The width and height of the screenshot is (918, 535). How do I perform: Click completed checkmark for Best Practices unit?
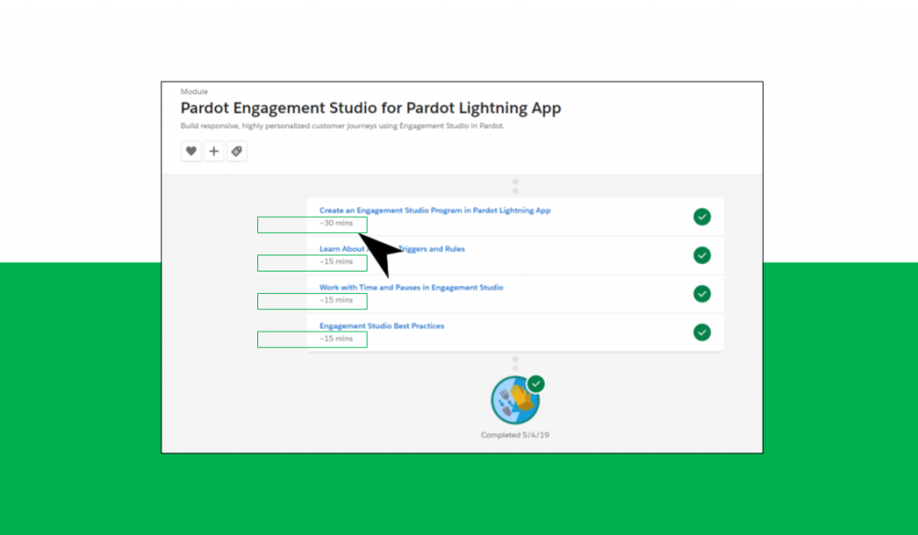point(702,332)
